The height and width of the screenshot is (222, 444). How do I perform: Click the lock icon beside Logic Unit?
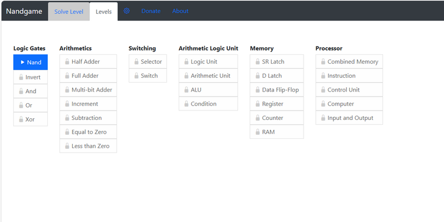[x=186, y=62]
